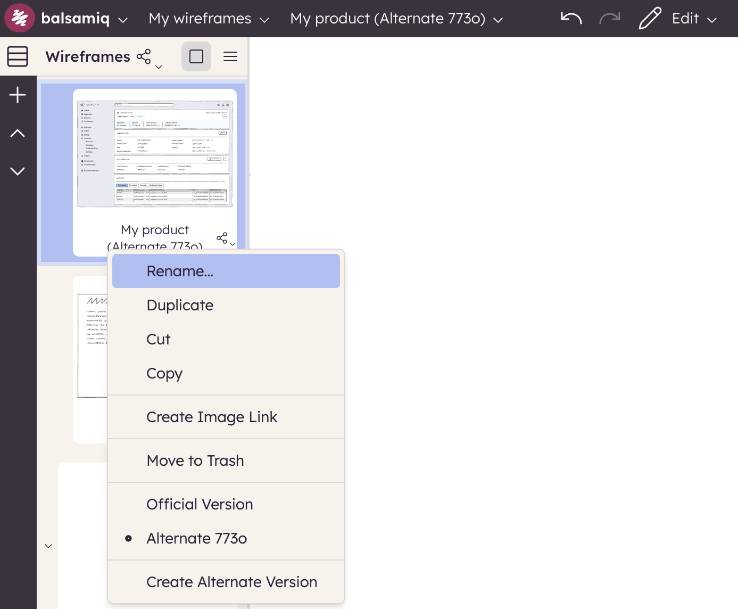The height and width of the screenshot is (609, 738).
Task: Choose Rename... from the context menu
Action: click(x=226, y=271)
